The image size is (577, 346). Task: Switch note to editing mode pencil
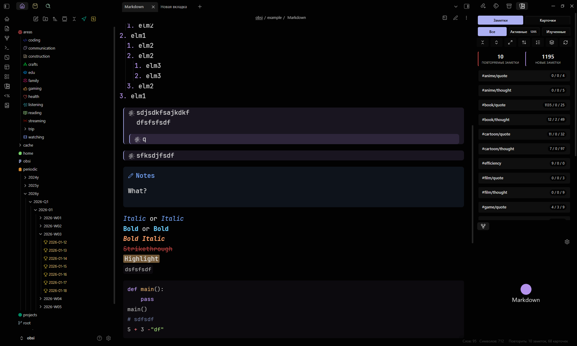pyautogui.click(x=456, y=18)
